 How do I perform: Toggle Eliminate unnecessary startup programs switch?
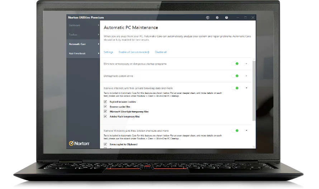(235, 64)
